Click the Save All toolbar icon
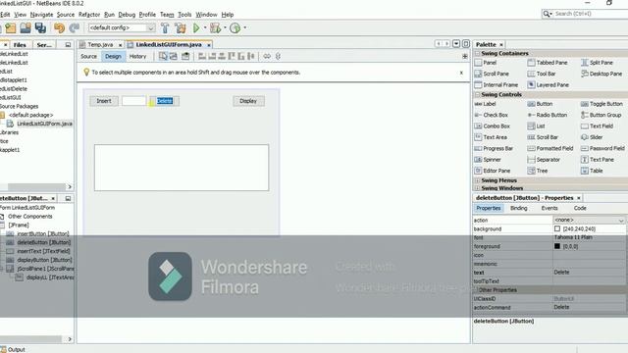This screenshot has width=628, height=353. tap(40, 27)
